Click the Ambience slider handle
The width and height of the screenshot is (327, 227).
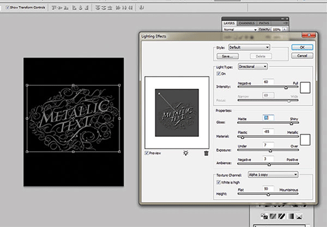click(x=269, y=165)
